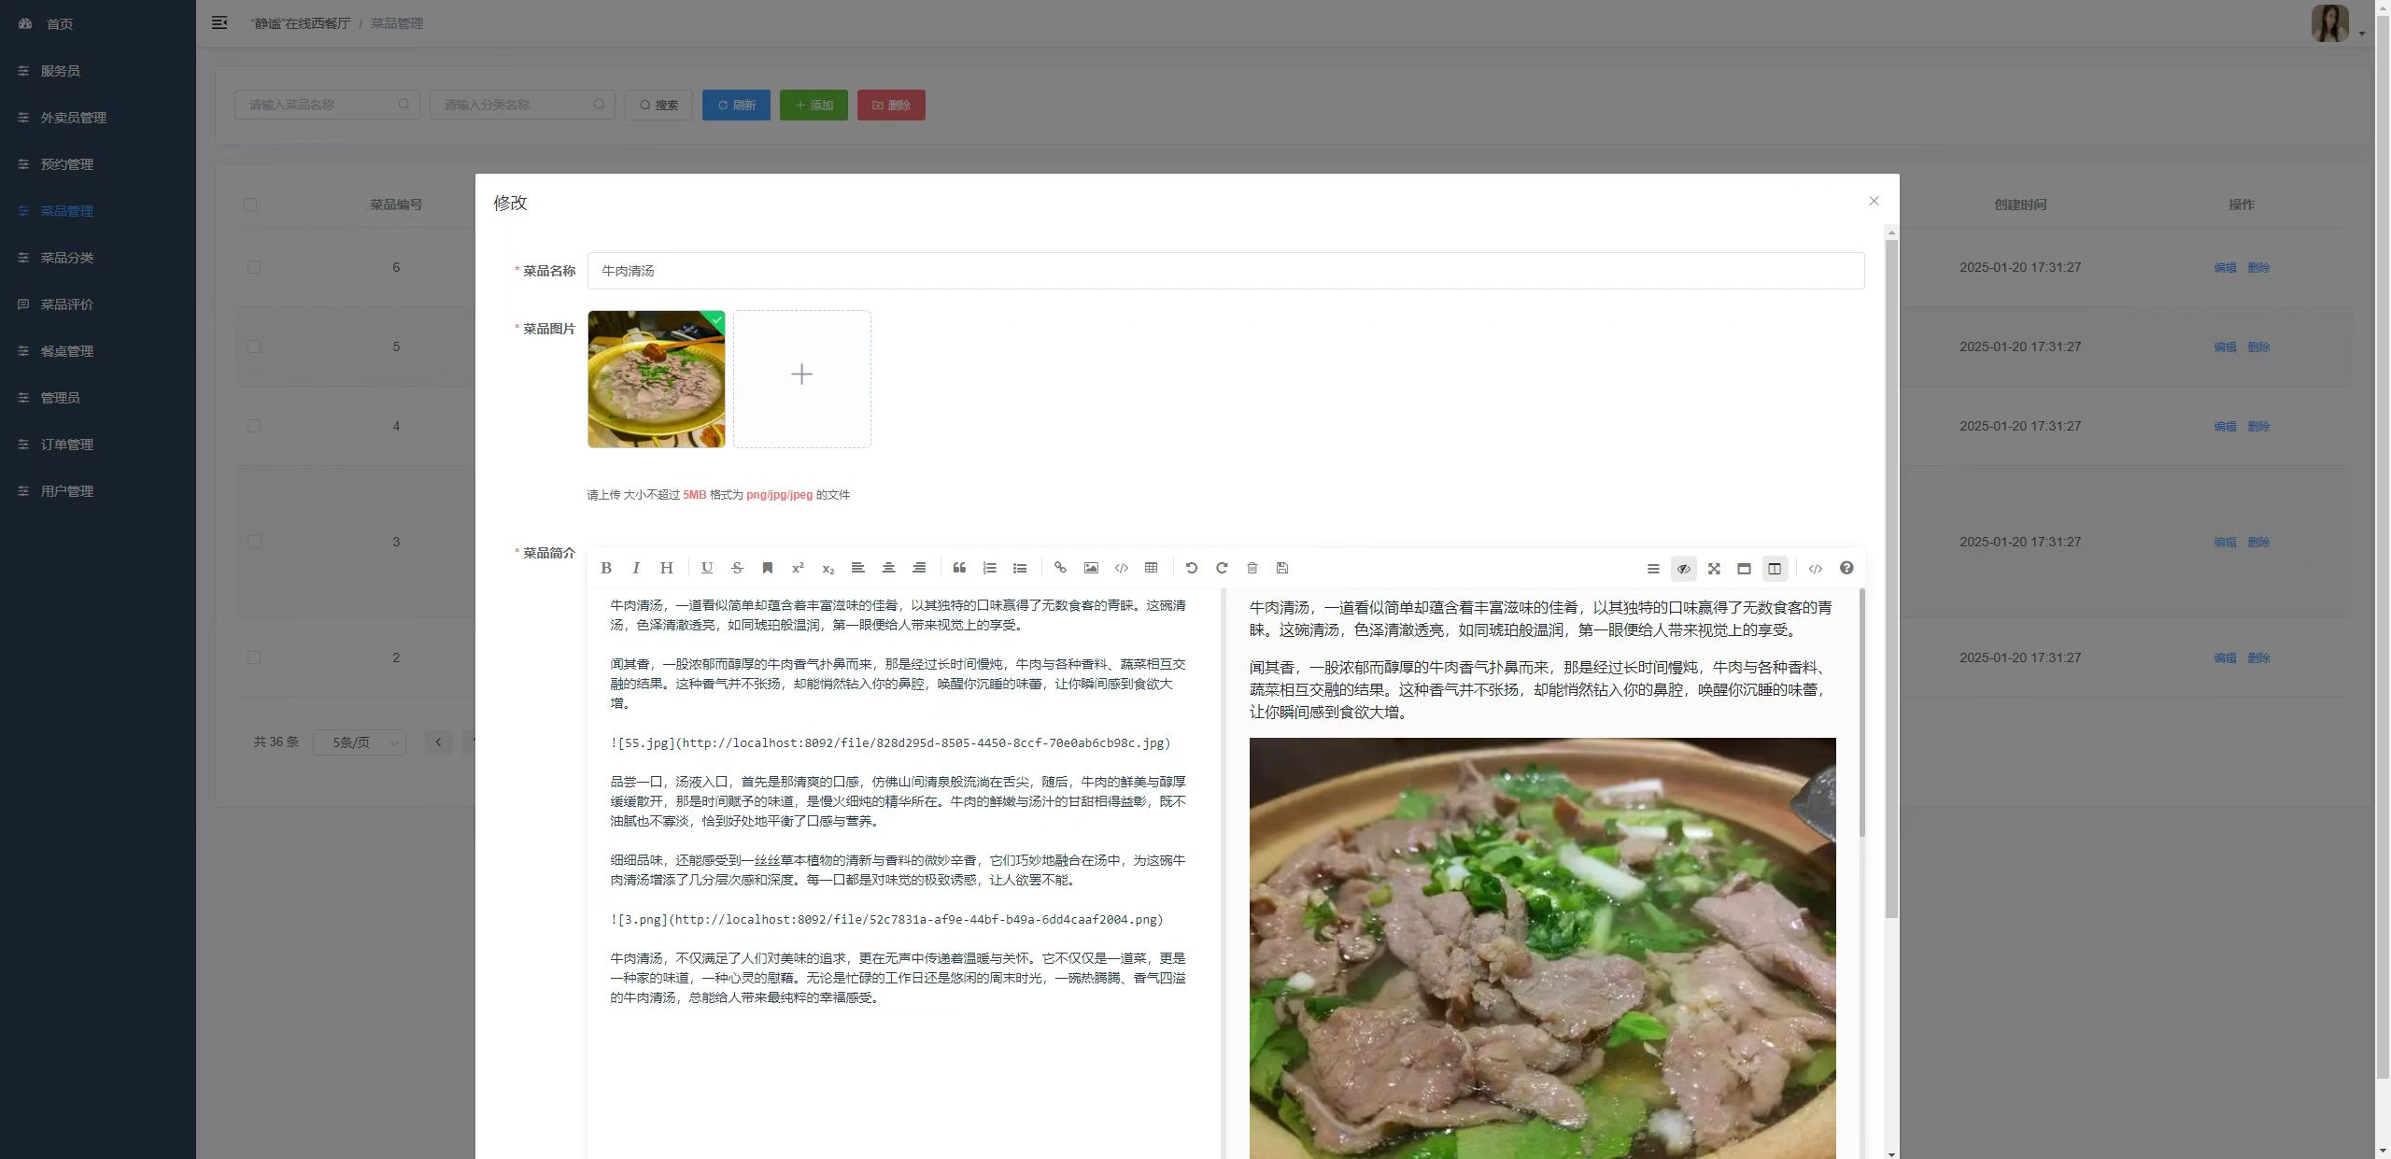2391x1159 pixels.
Task: Center align text in the editor
Action: (888, 568)
